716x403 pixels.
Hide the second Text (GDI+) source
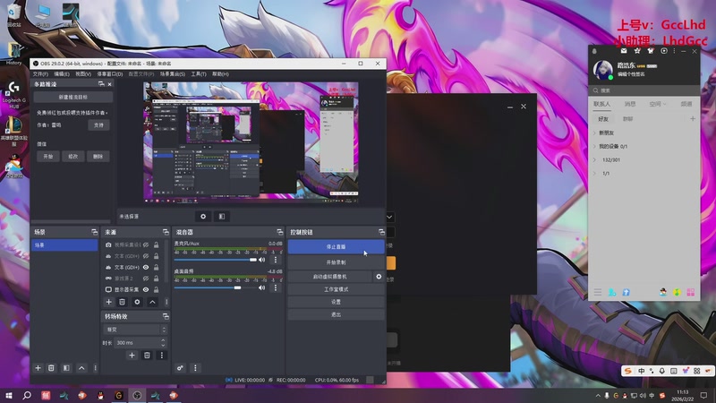pos(146,267)
